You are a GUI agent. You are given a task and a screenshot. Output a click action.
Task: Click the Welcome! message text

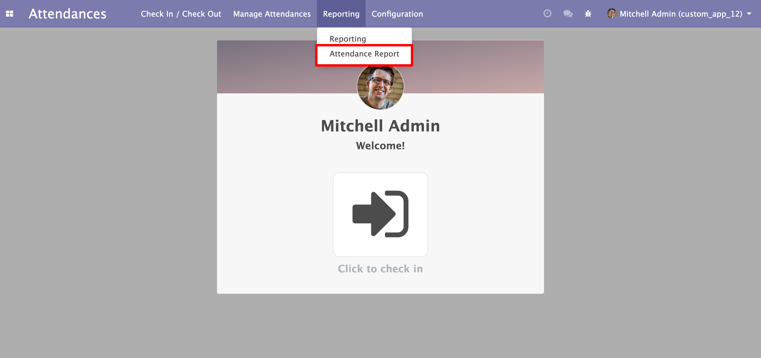pyautogui.click(x=380, y=146)
